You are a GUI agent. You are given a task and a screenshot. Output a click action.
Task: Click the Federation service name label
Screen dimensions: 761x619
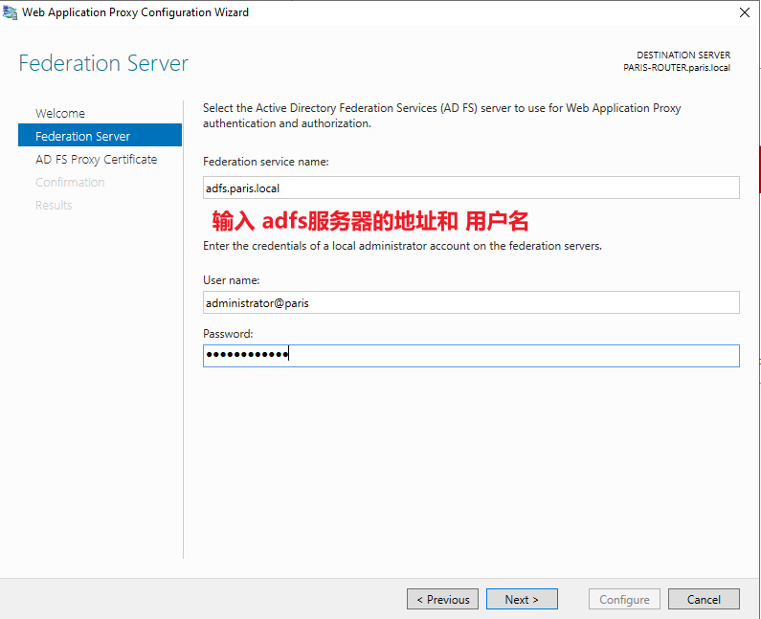pos(265,162)
